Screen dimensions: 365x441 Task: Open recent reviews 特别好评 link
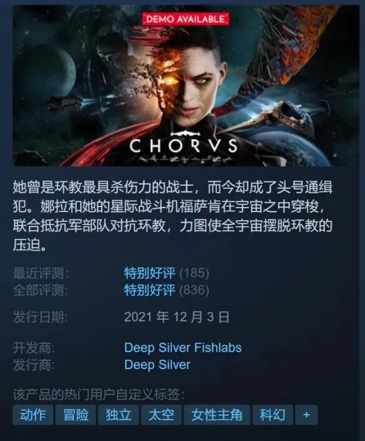(x=149, y=273)
